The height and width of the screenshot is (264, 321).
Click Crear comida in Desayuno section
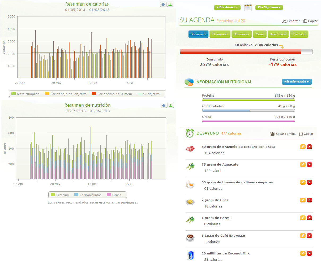(283, 134)
